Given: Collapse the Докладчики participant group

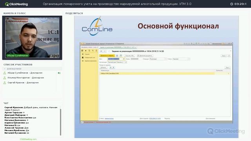Looking at the screenshot, I should tap(5, 69).
